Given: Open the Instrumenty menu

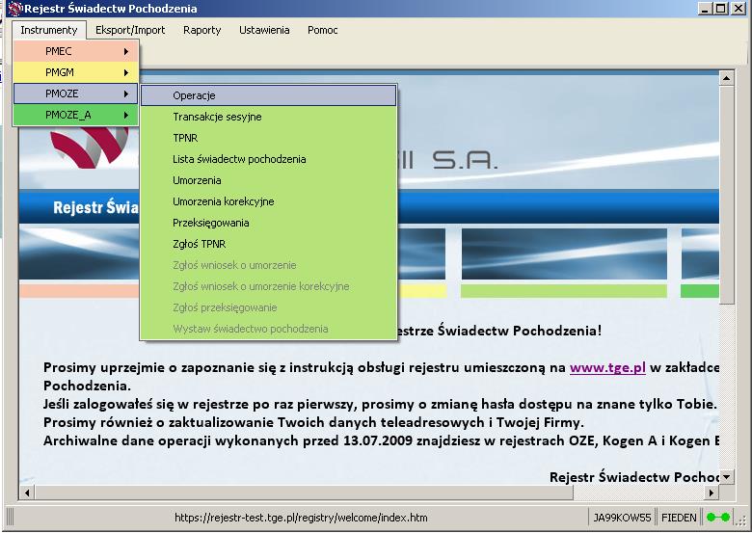Looking at the screenshot, I should (x=49, y=30).
